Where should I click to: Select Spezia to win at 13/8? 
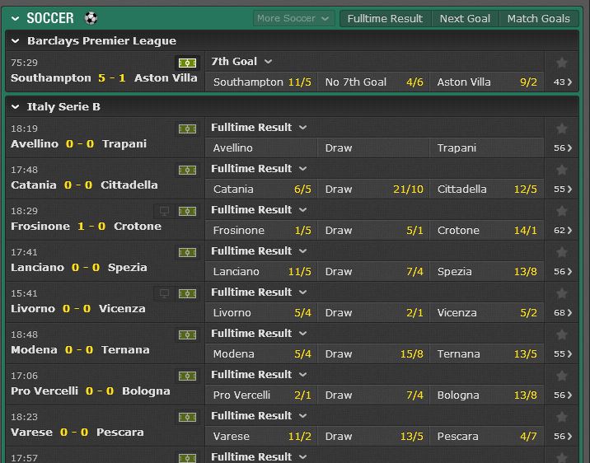point(487,272)
